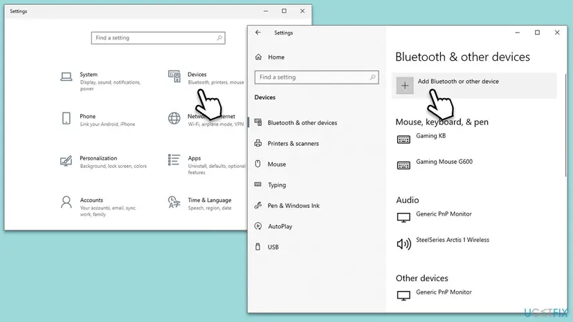Click the vertical scrollbar in devices pane
573x322 pixels.
tap(565, 126)
